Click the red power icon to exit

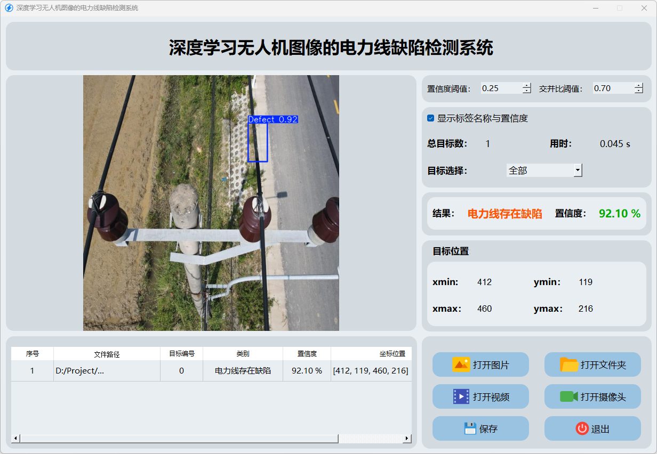[x=582, y=428]
